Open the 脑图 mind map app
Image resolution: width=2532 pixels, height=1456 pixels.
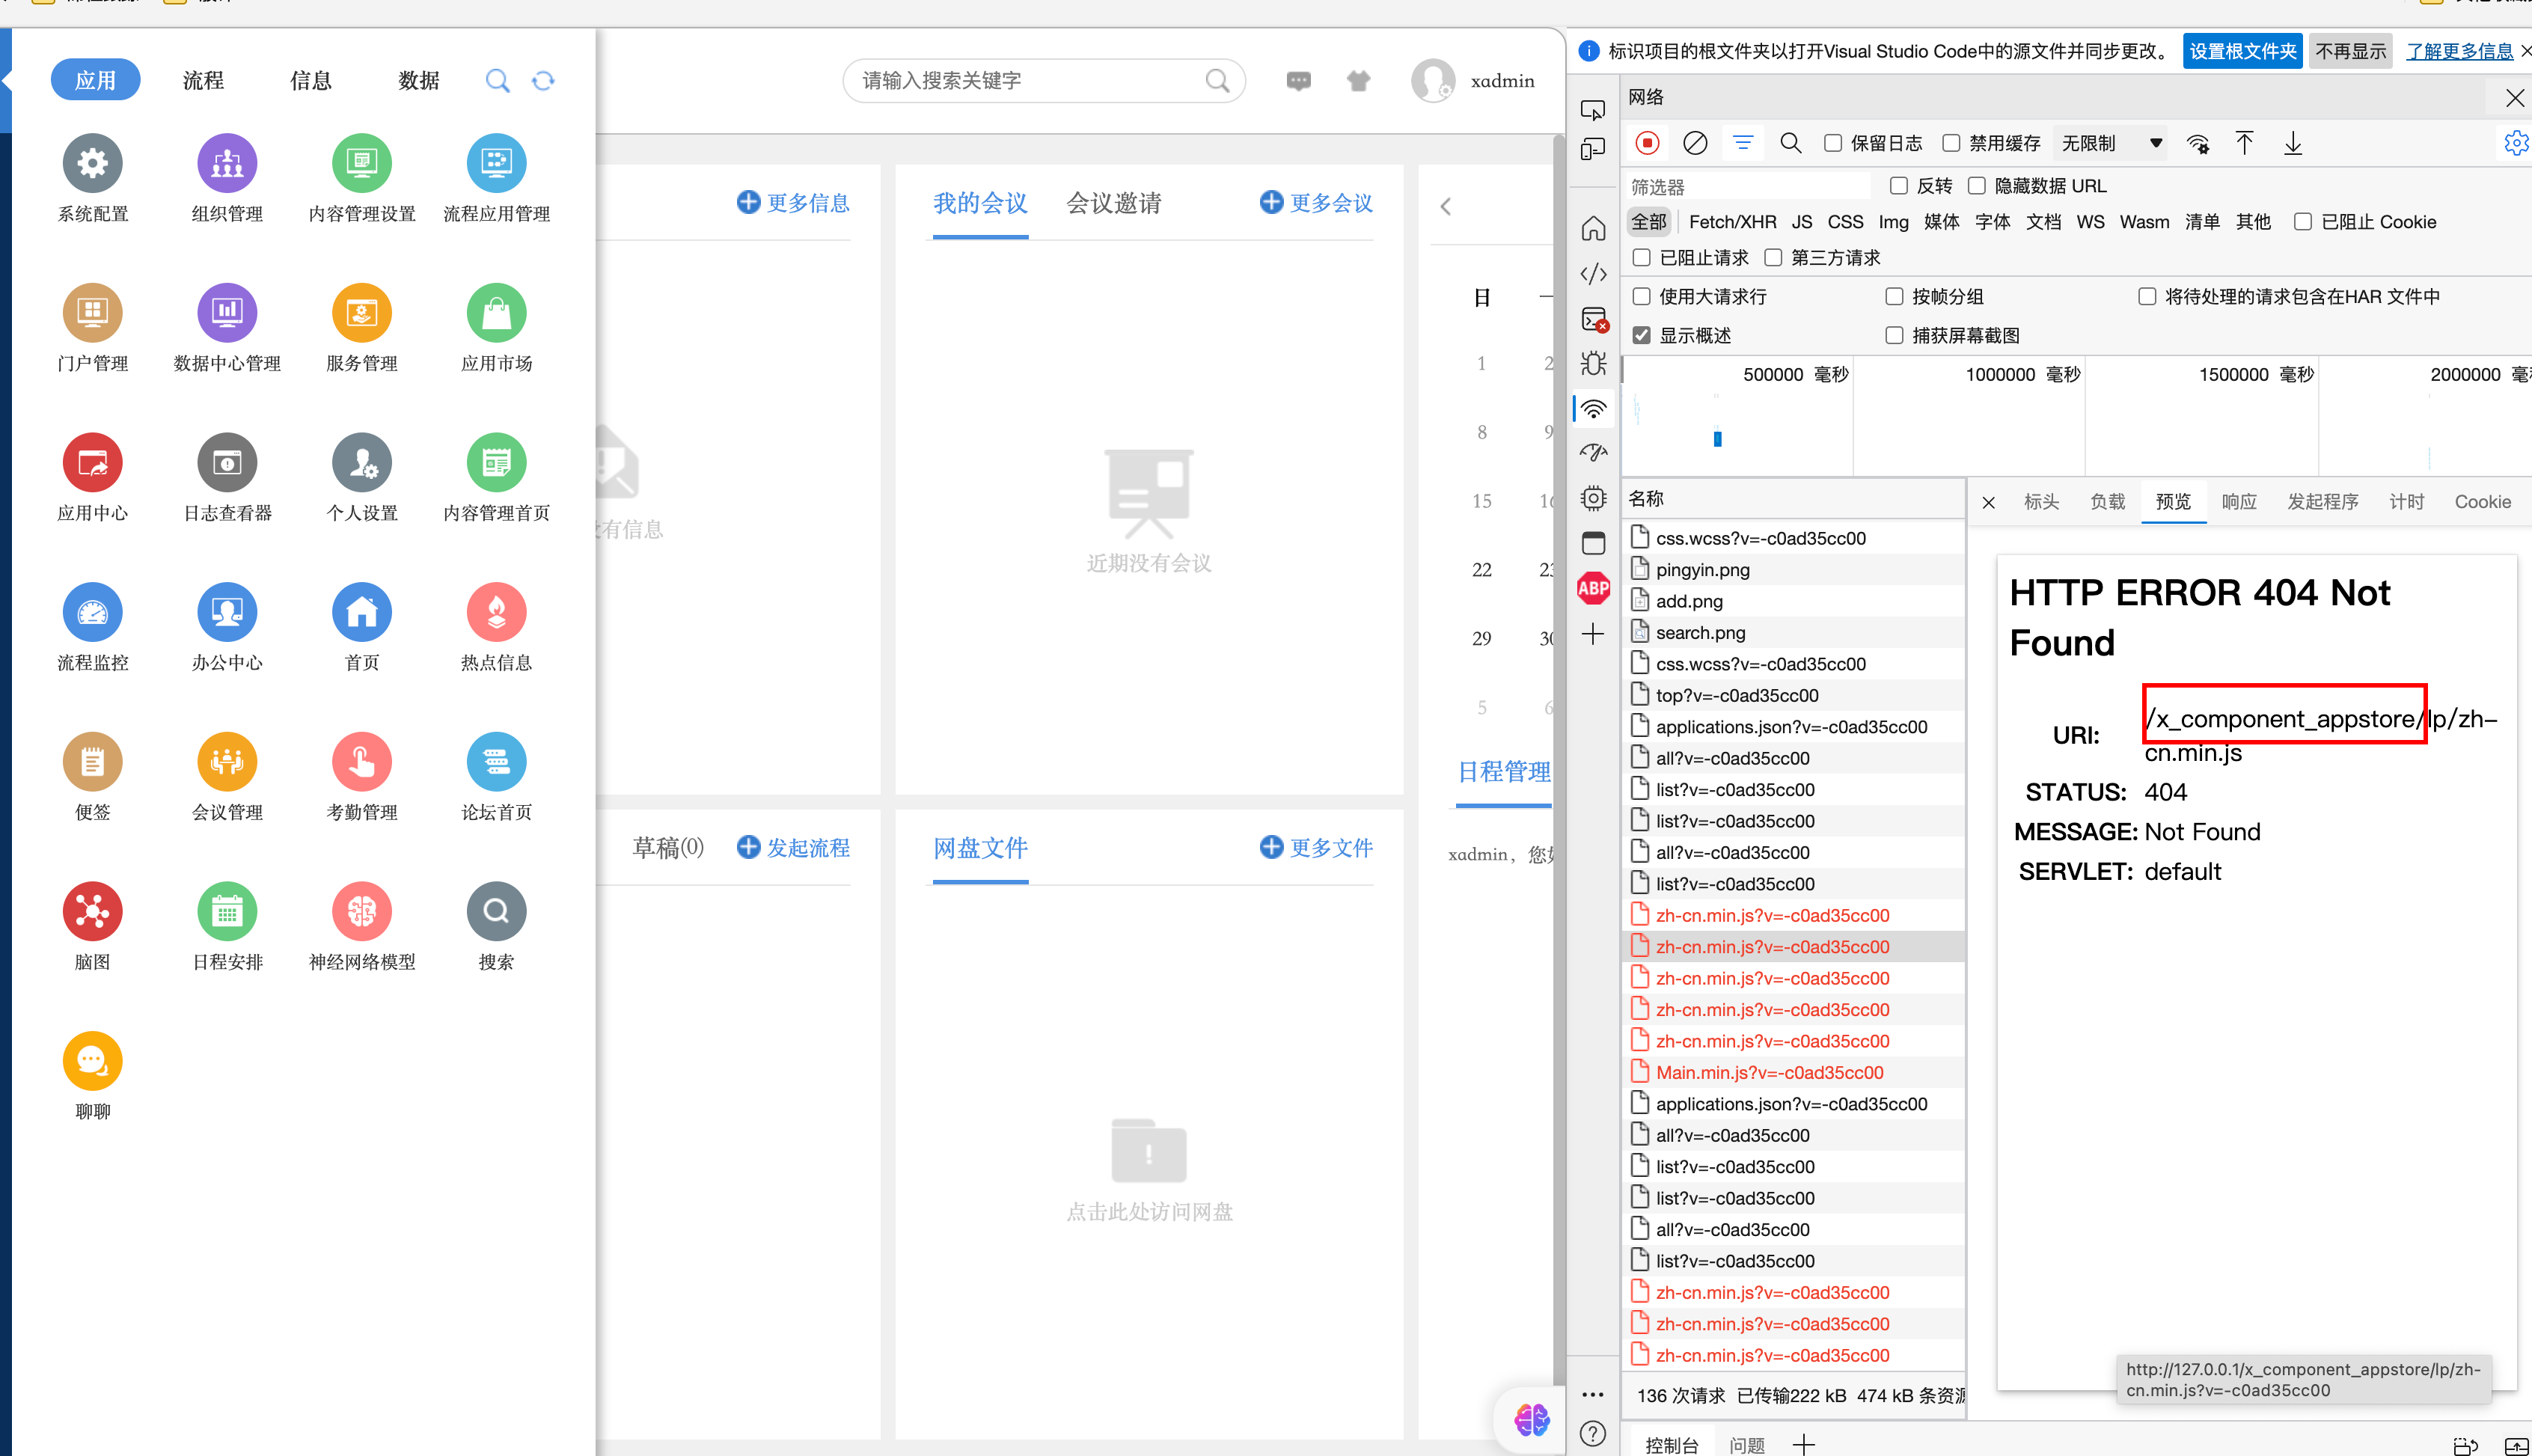(92, 911)
